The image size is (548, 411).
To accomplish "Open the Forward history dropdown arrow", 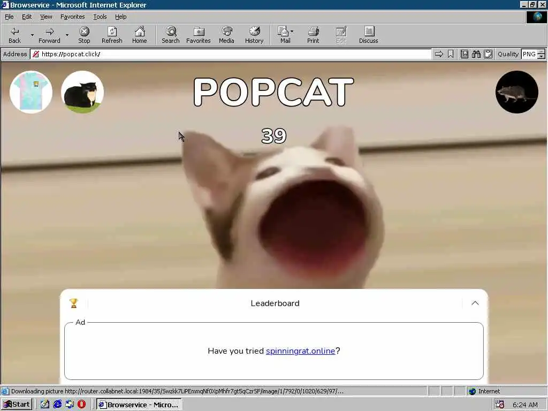I will click(x=67, y=35).
